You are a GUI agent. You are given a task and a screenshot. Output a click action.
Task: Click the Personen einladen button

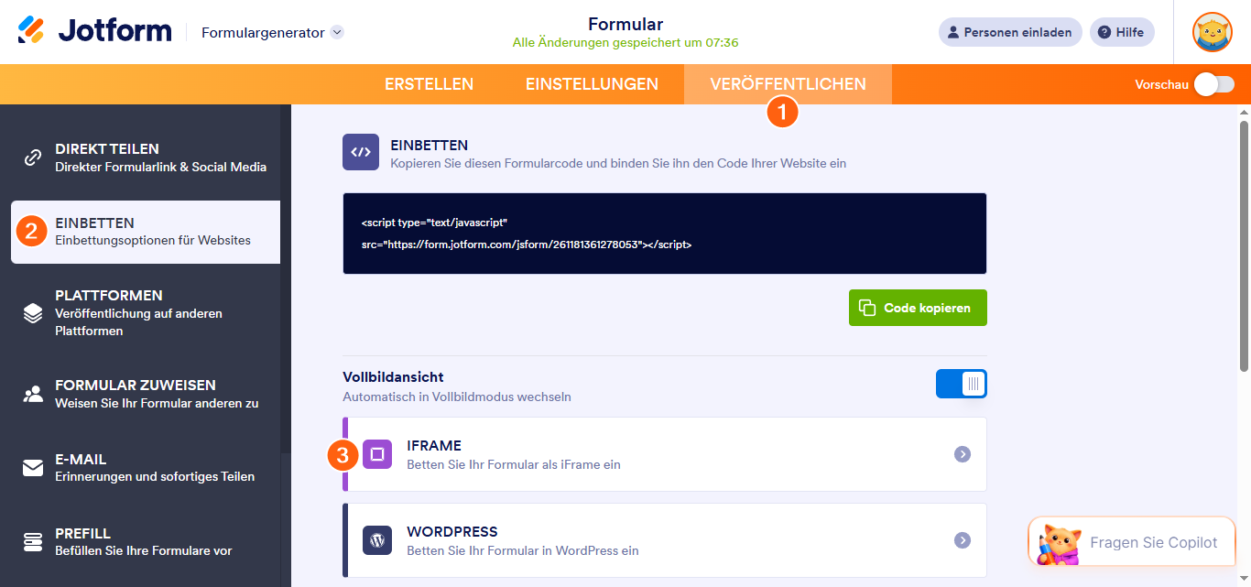[1010, 32]
